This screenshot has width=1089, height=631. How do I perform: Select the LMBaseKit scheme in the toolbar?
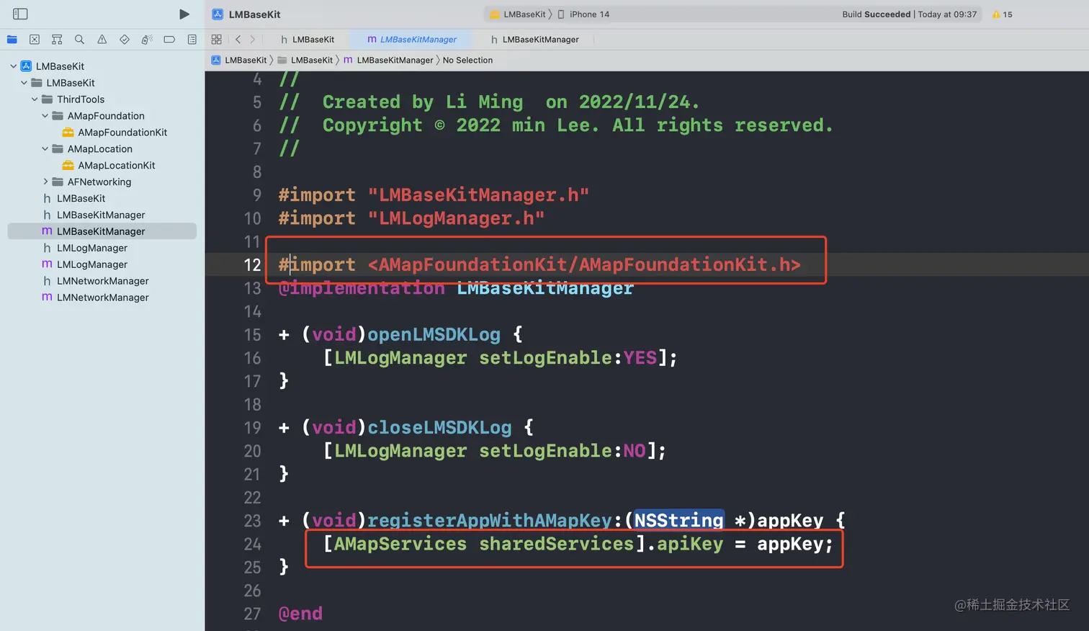(x=518, y=14)
